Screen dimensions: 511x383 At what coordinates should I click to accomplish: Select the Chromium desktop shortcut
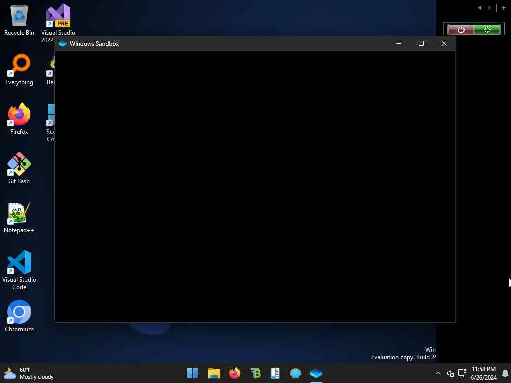pyautogui.click(x=19, y=316)
